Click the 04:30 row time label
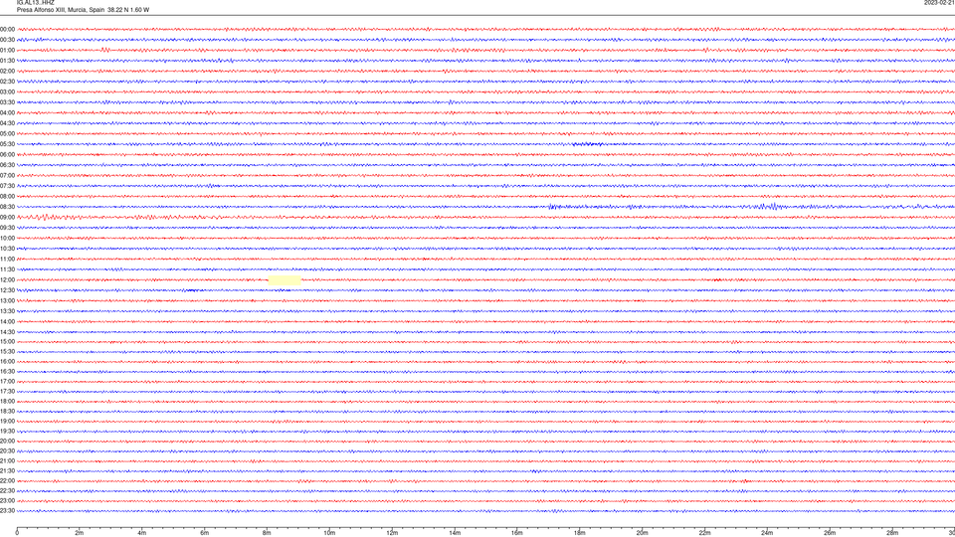 point(7,123)
